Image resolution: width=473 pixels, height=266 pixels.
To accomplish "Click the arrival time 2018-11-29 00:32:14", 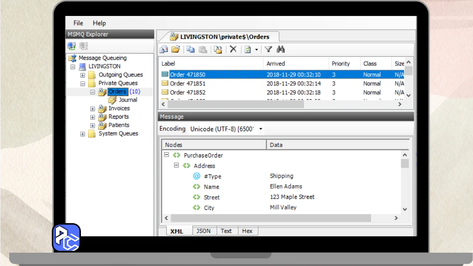I will click(x=293, y=83).
